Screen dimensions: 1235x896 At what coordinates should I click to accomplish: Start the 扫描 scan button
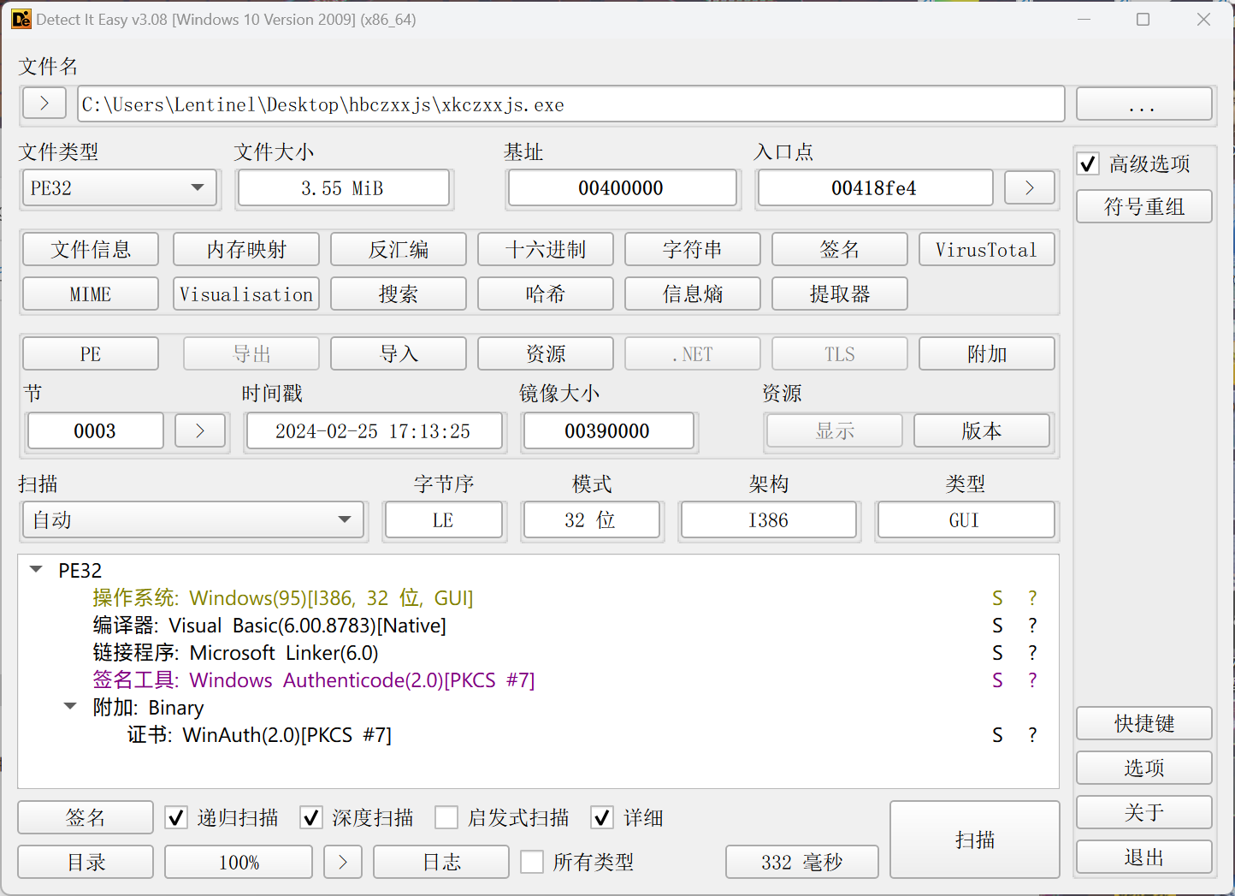pyautogui.click(x=975, y=840)
